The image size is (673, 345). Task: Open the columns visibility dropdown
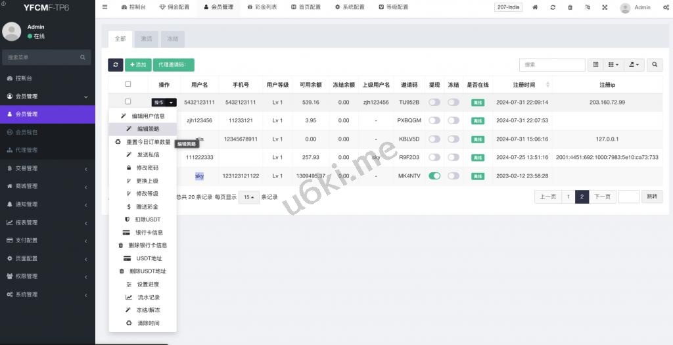coord(613,65)
